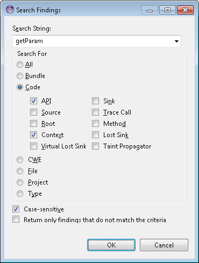Turn off the Case-sensitive checkbox
The width and height of the screenshot is (199, 263).
click(x=16, y=209)
